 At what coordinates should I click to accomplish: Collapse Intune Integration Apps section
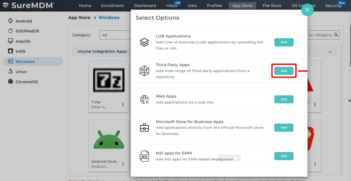330,52
